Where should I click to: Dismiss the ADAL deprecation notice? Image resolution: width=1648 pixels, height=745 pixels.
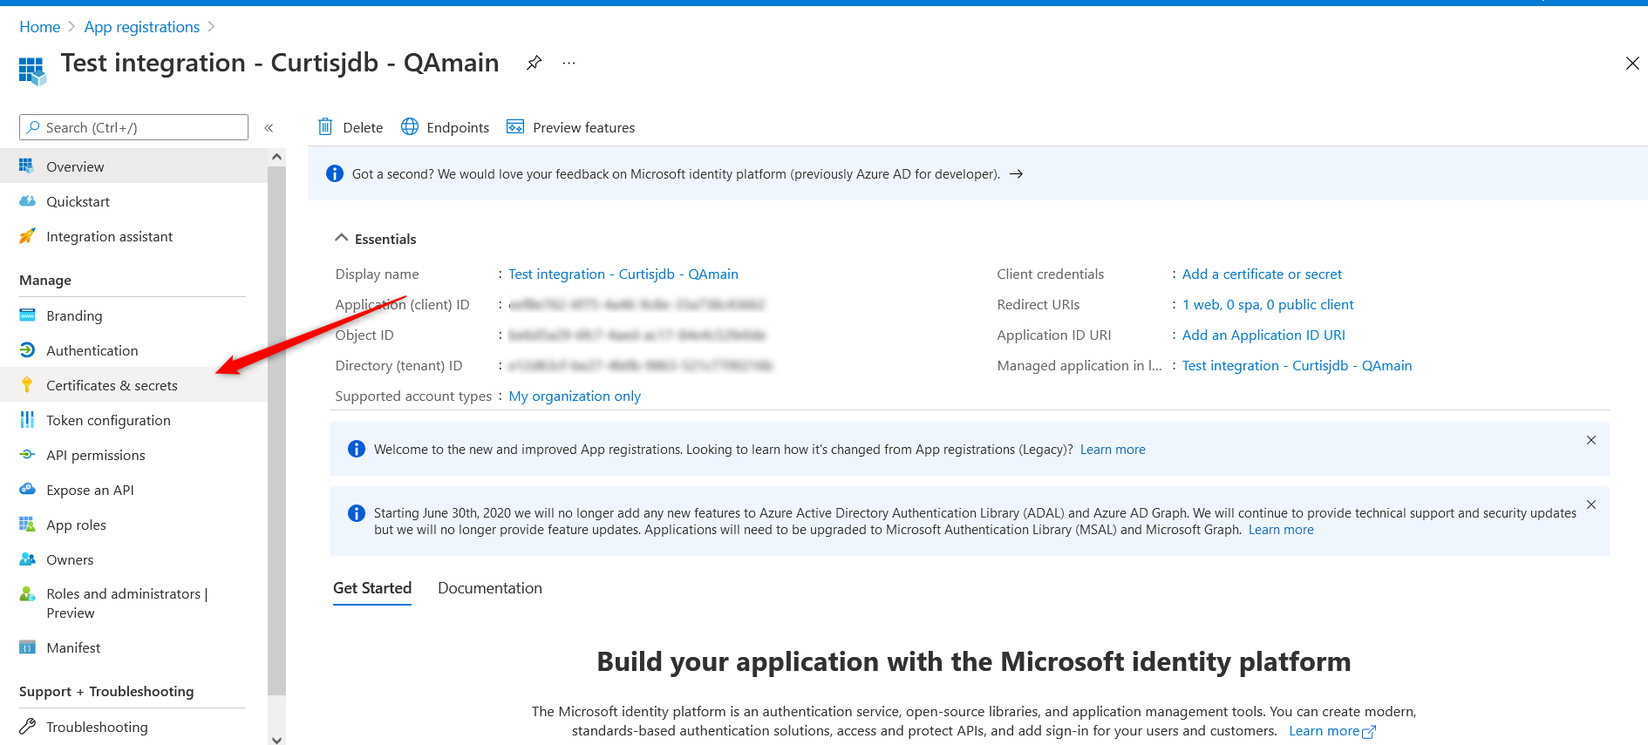(1591, 505)
